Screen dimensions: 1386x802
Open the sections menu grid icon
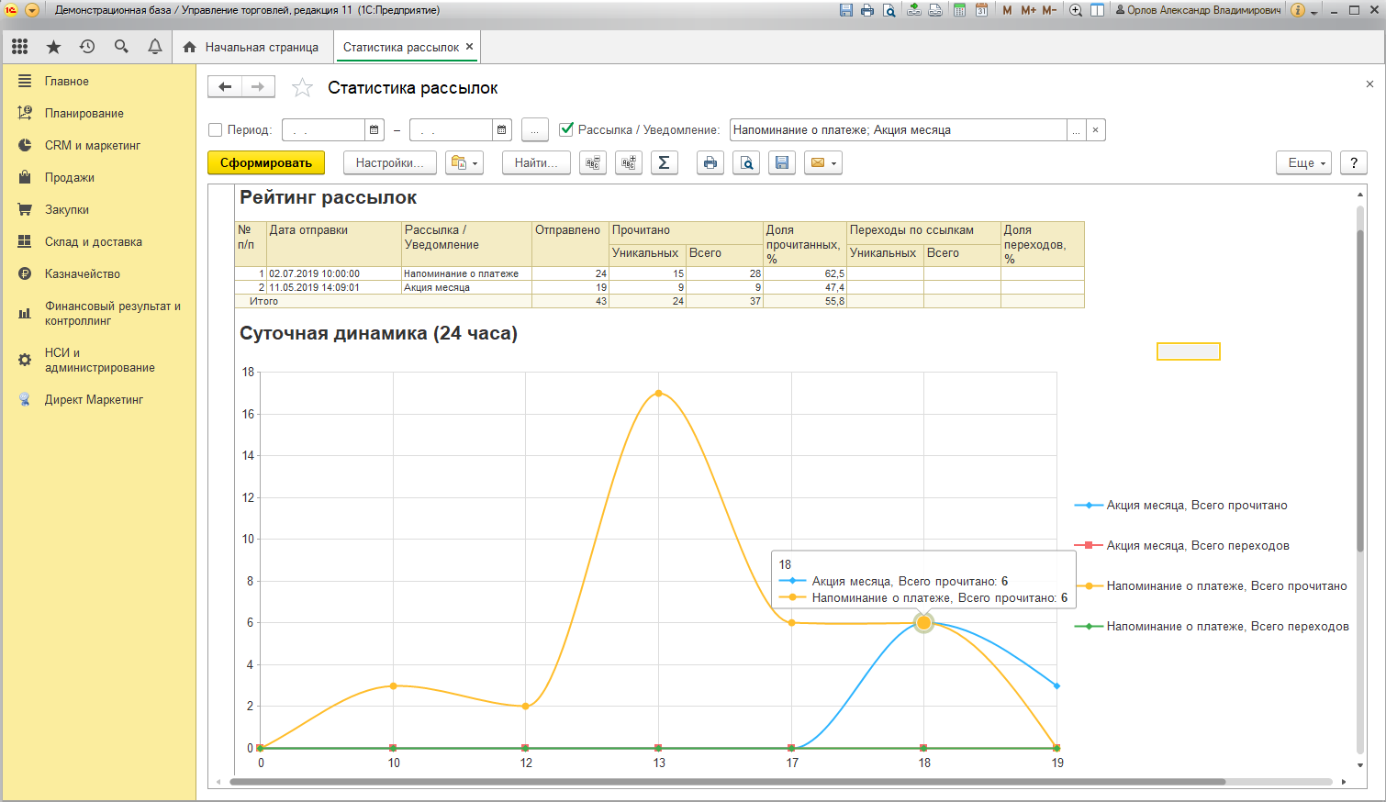pos(19,47)
